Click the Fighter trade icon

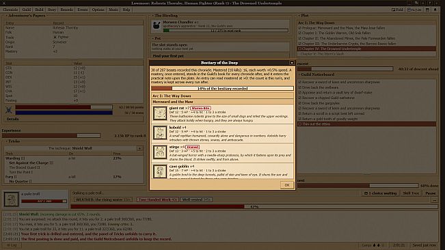55,37
